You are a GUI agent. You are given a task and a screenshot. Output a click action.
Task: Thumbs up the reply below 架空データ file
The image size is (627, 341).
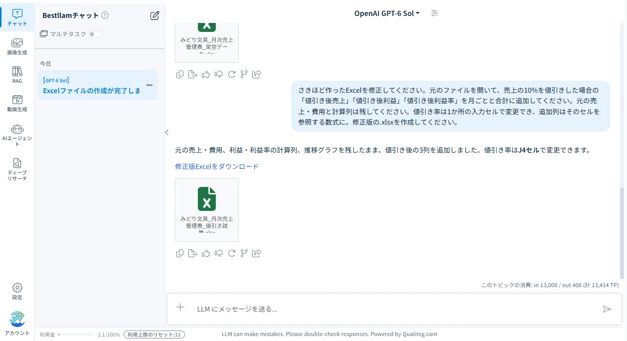pyautogui.click(x=206, y=74)
